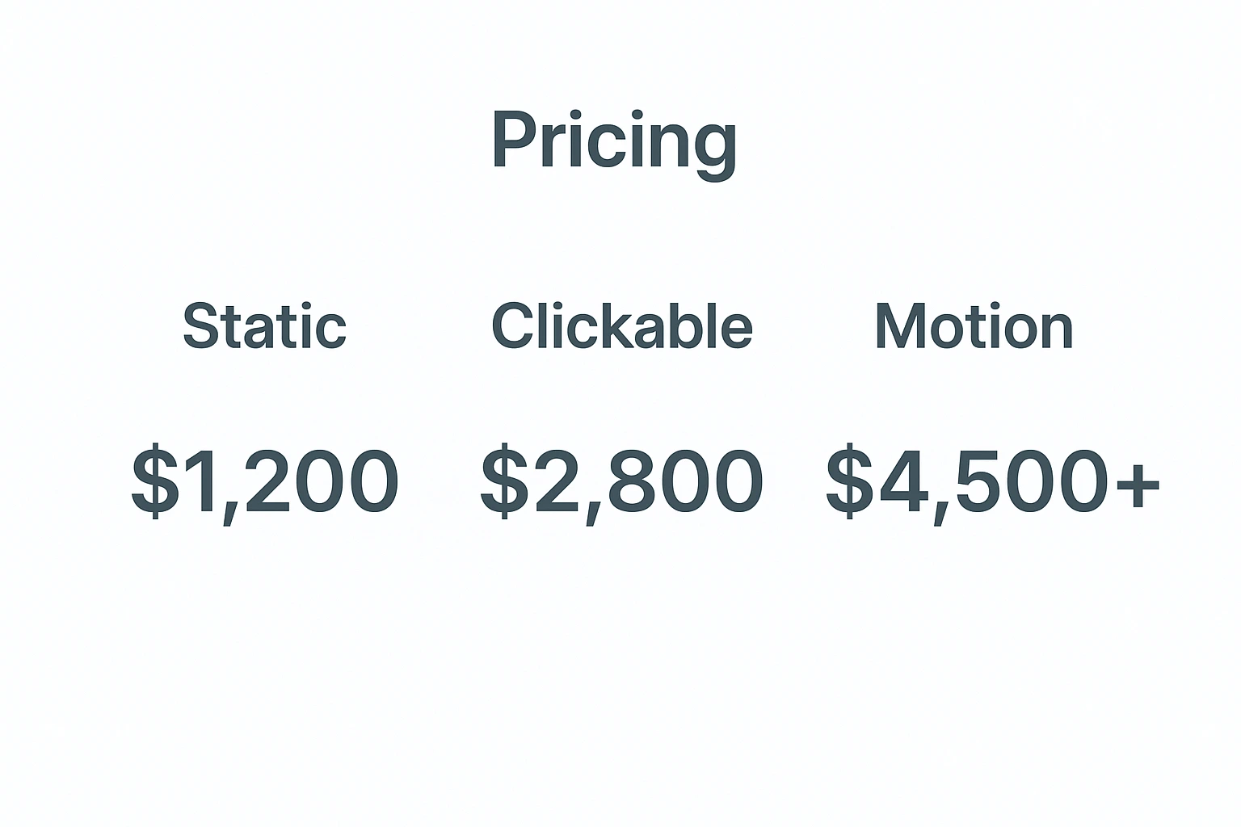Click the Pricing heading
The width and height of the screenshot is (1241, 827).
click(614, 141)
